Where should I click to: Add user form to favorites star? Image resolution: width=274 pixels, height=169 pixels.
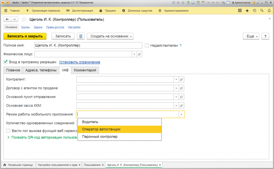tap(24, 20)
